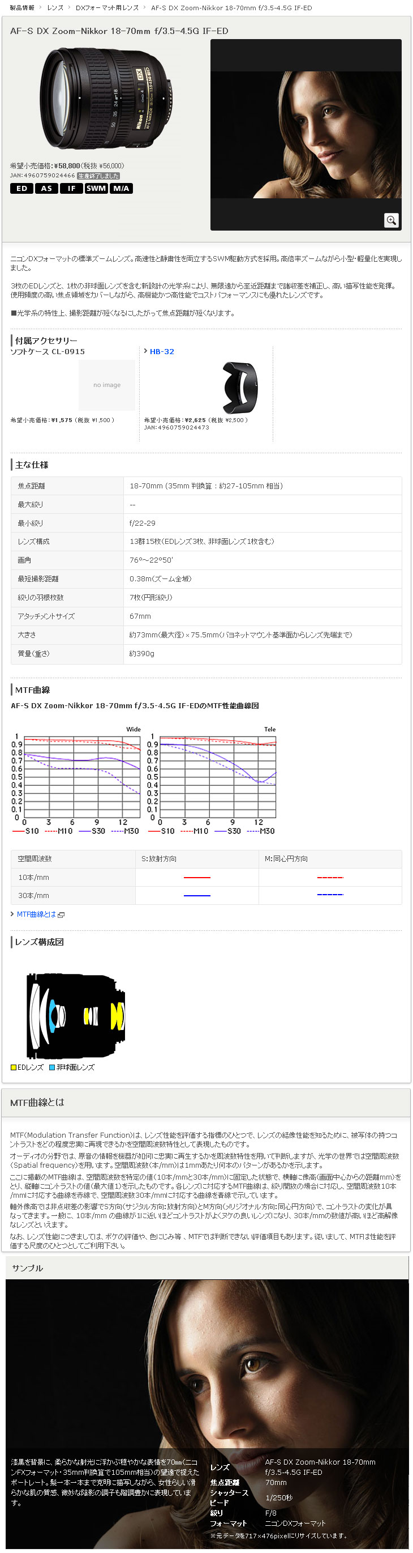Click the 質量 value 約390g
Screen dimensions: 413x1553
pyautogui.click(x=142, y=653)
